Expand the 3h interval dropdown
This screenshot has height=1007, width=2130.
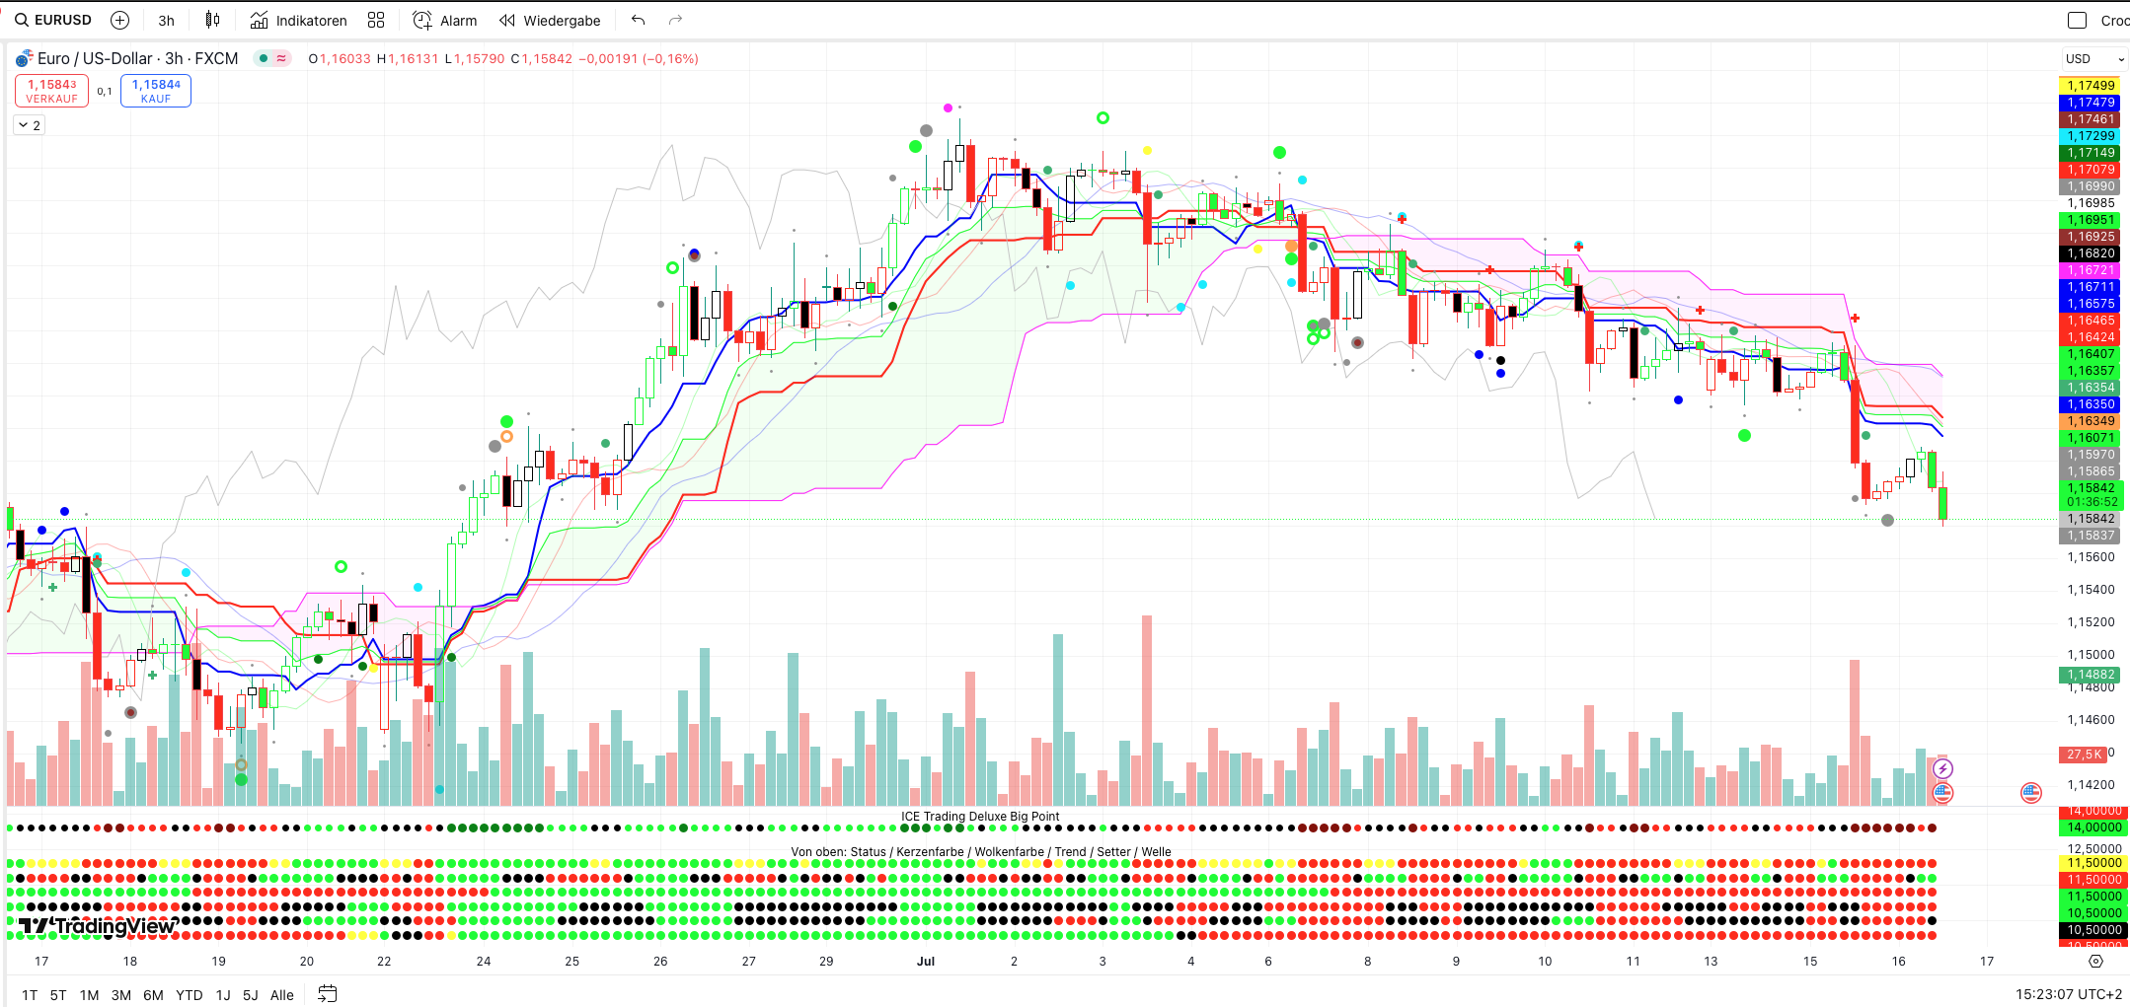click(166, 20)
